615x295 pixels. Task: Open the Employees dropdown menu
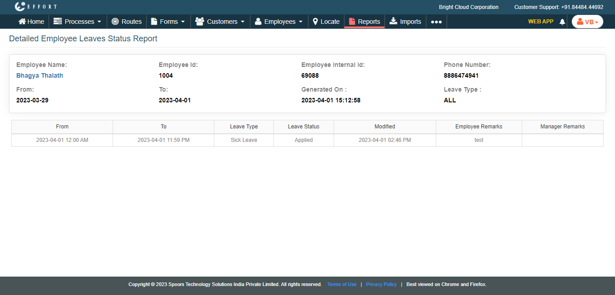279,22
